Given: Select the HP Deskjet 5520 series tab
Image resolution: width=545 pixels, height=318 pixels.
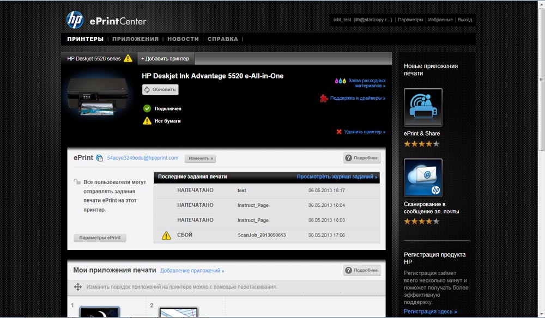Looking at the screenshot, I should coord(99,59).
